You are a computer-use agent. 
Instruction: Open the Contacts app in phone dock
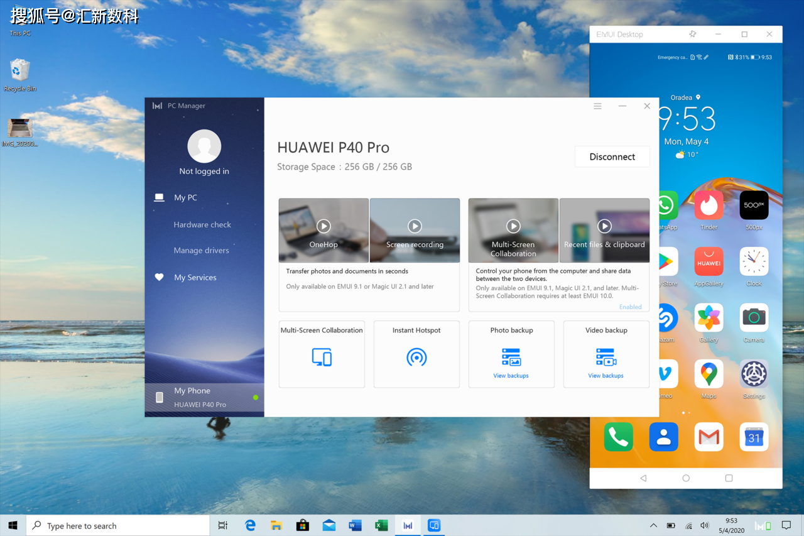pyautogui.click(x=663, y=437)
